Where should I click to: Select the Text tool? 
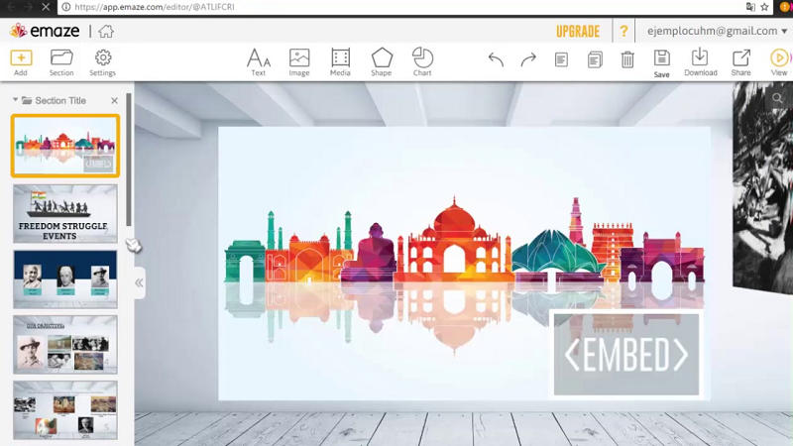click(x=258, y=58)
